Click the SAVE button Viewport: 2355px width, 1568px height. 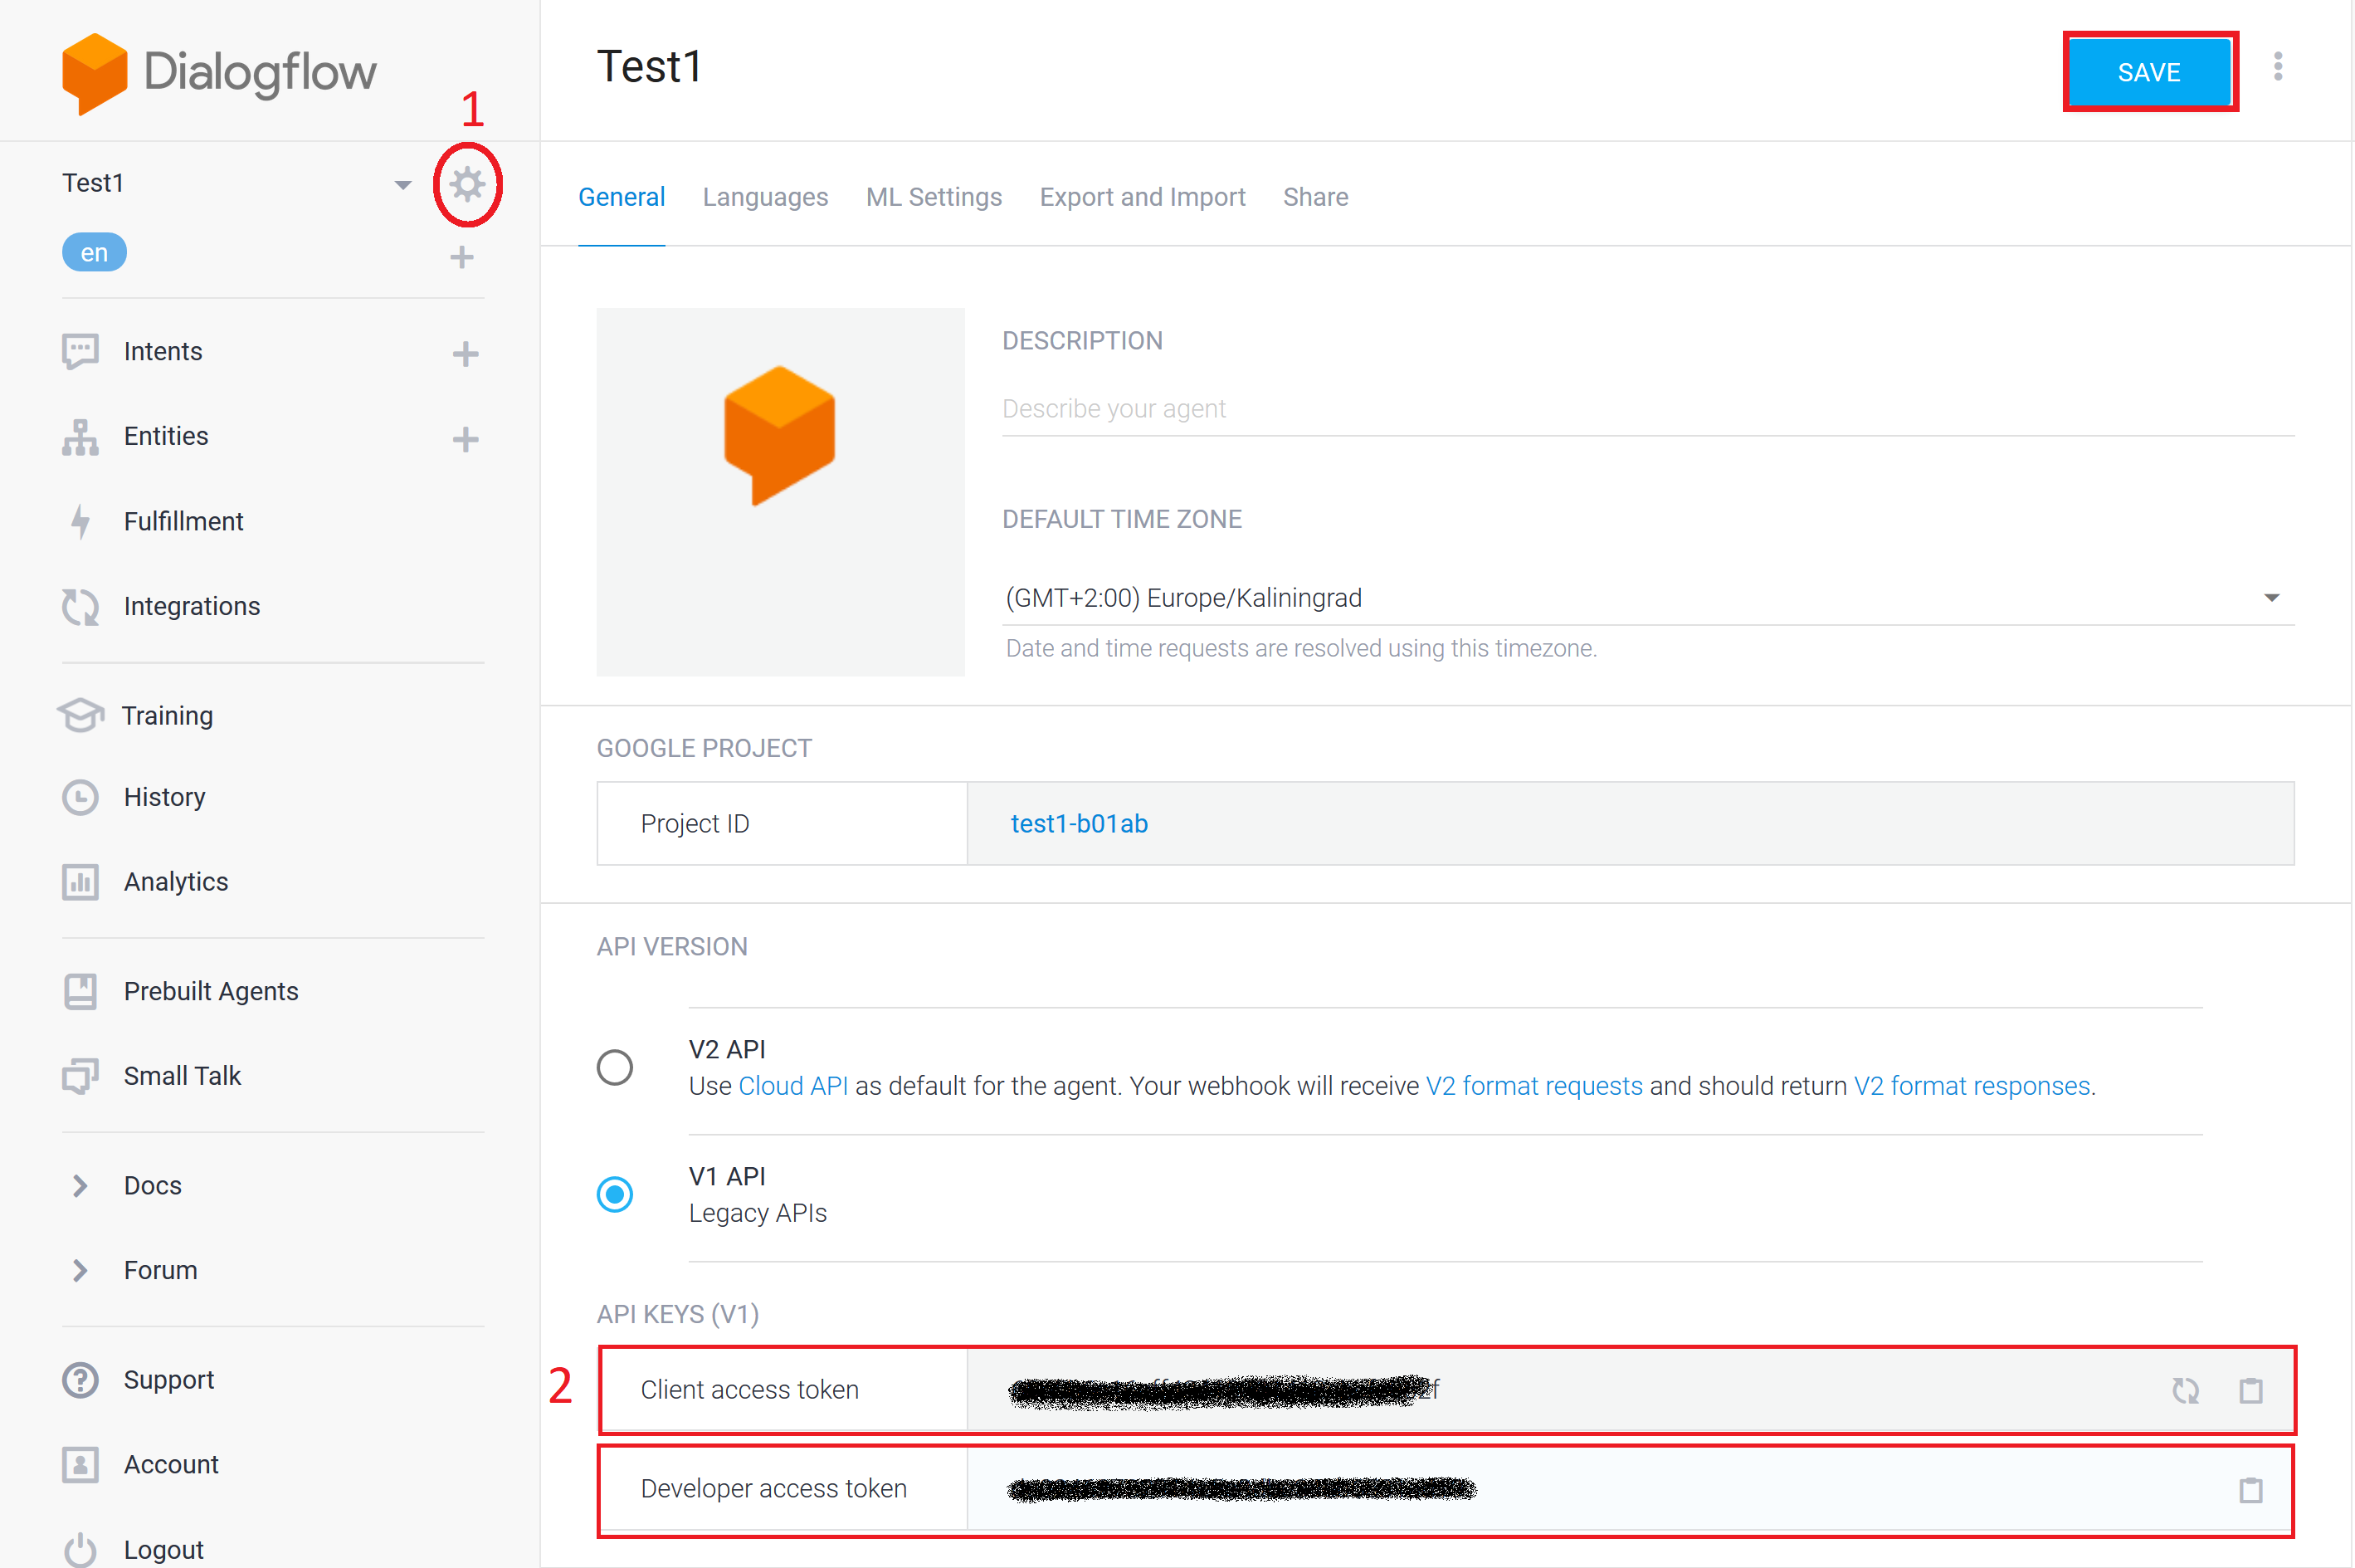2149,72
